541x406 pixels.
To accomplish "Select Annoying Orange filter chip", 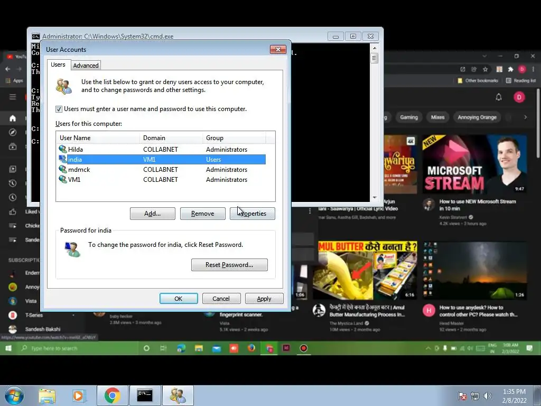I will coord(477,117).
